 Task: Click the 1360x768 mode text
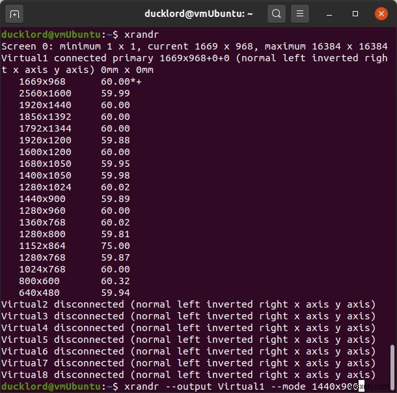click(42, 222)
